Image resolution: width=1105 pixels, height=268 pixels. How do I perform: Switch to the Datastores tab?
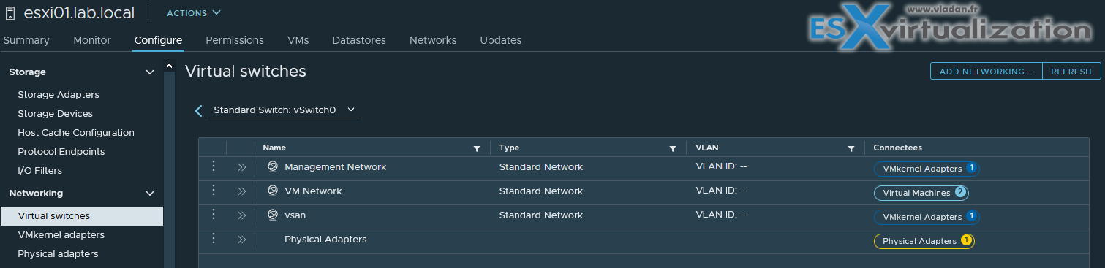pyautogui.click(x=359, y=40)
